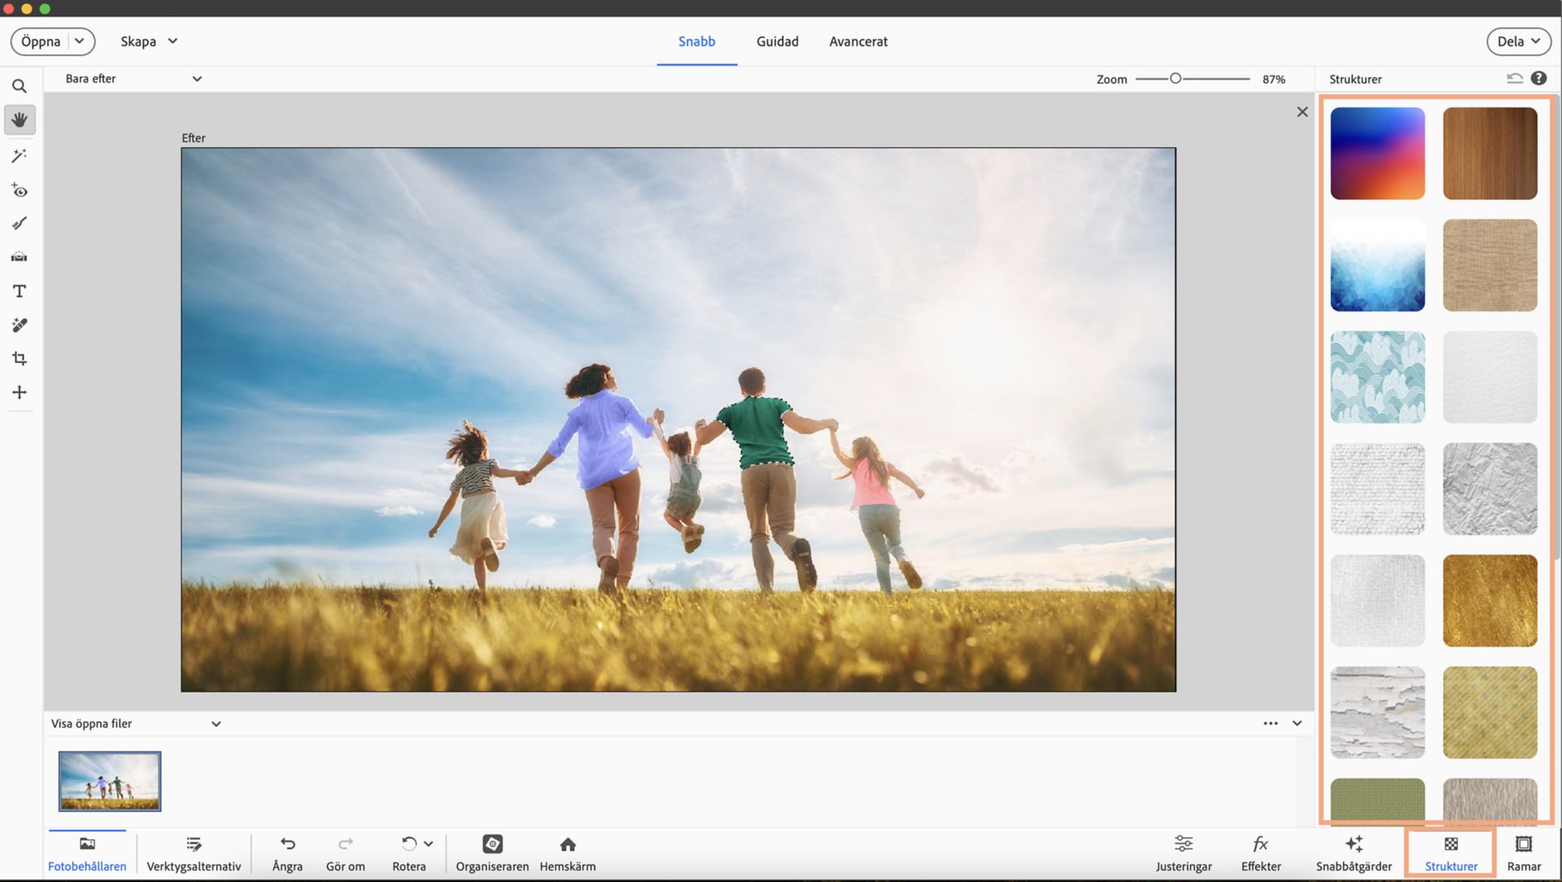Screen dimensions: 1562x882
Task: Open Justeringar adjustments panel
Action: (1184, 854)
